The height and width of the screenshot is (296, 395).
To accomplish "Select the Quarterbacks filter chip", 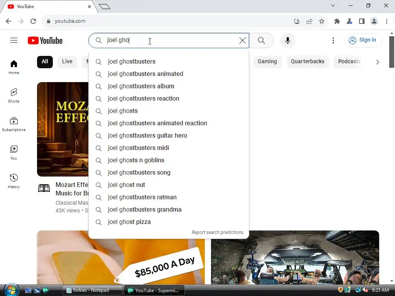I will click(x=307, y=62).
